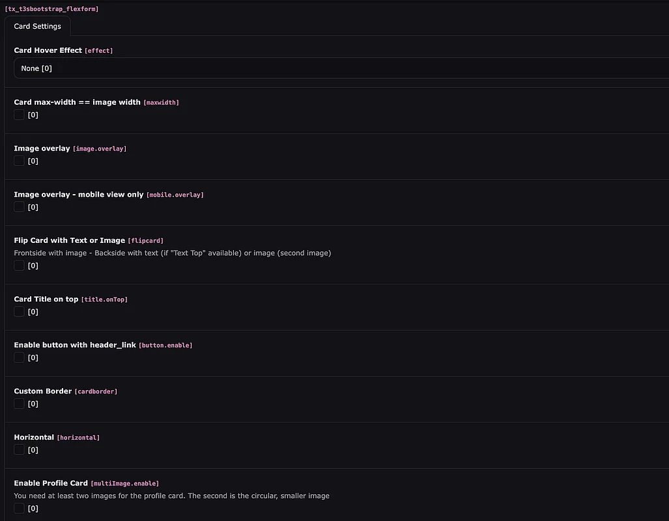Click the 'Horizontal' field label text
The height and width of the screenshot is (521, 669).
34,437
